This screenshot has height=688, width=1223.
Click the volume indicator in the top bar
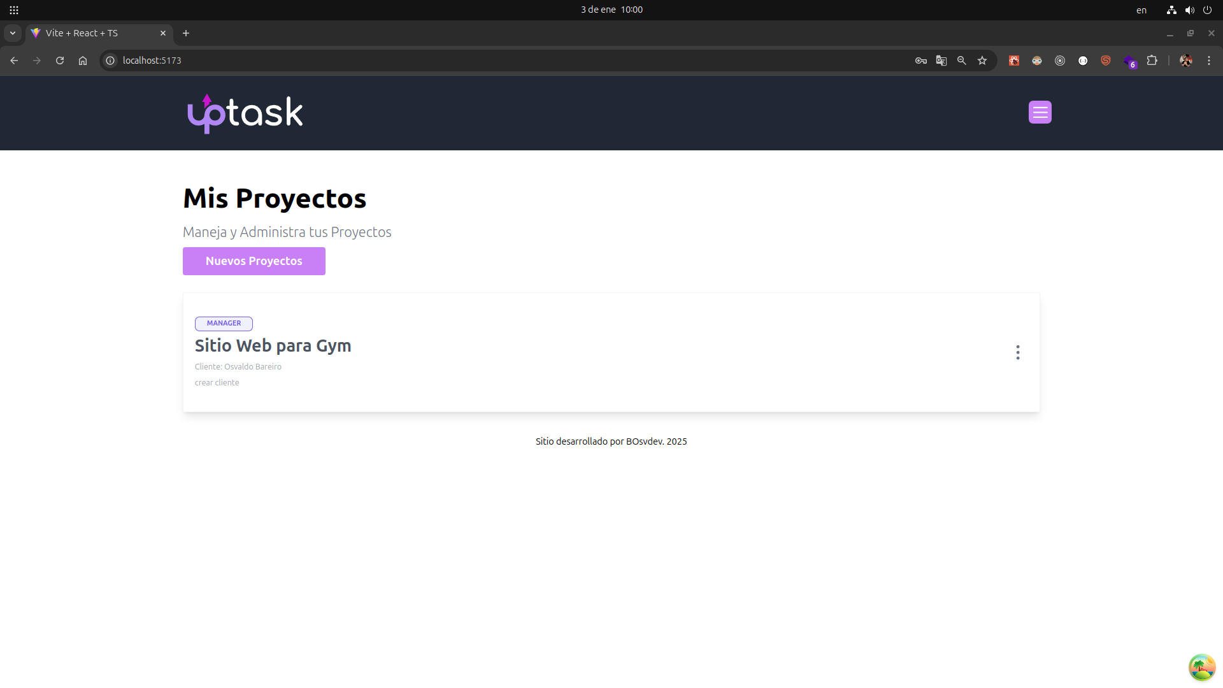pyautogui.click(x=1190, y=10)
